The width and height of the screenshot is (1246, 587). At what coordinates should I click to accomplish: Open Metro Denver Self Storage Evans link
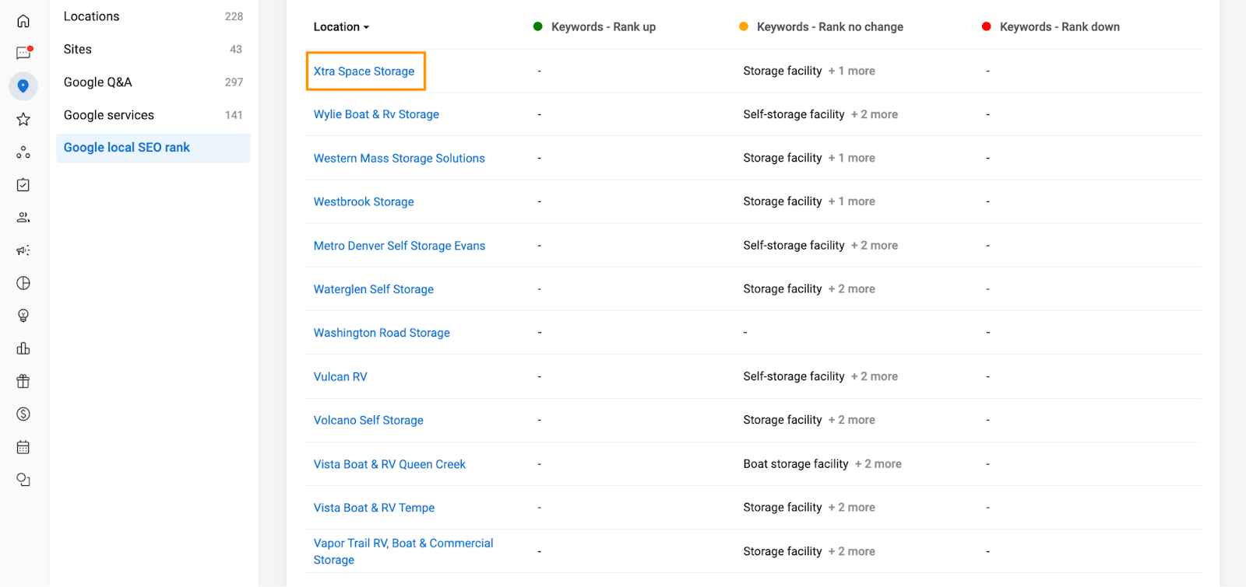tap(399, 246)
